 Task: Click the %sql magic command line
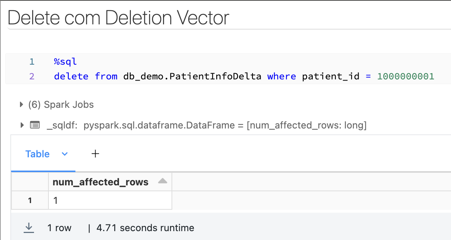coord(65,62)
